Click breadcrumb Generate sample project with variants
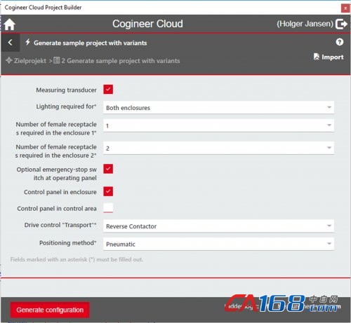 (x=121, y=61)
